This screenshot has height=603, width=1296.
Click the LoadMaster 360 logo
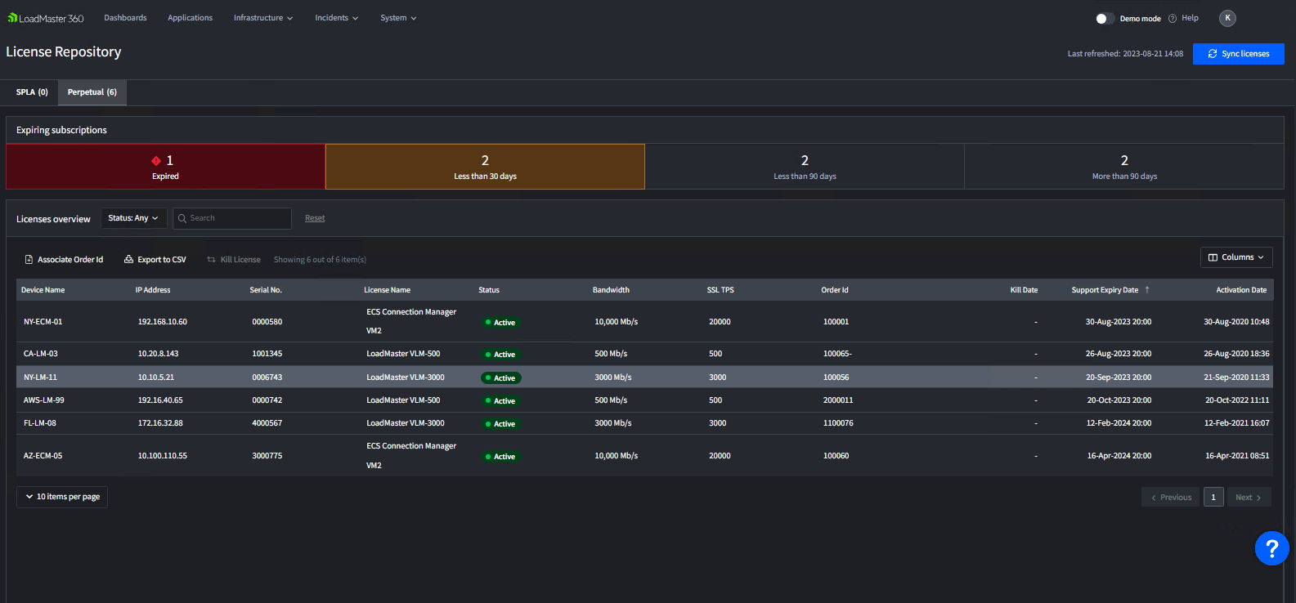tap(46, 18)
